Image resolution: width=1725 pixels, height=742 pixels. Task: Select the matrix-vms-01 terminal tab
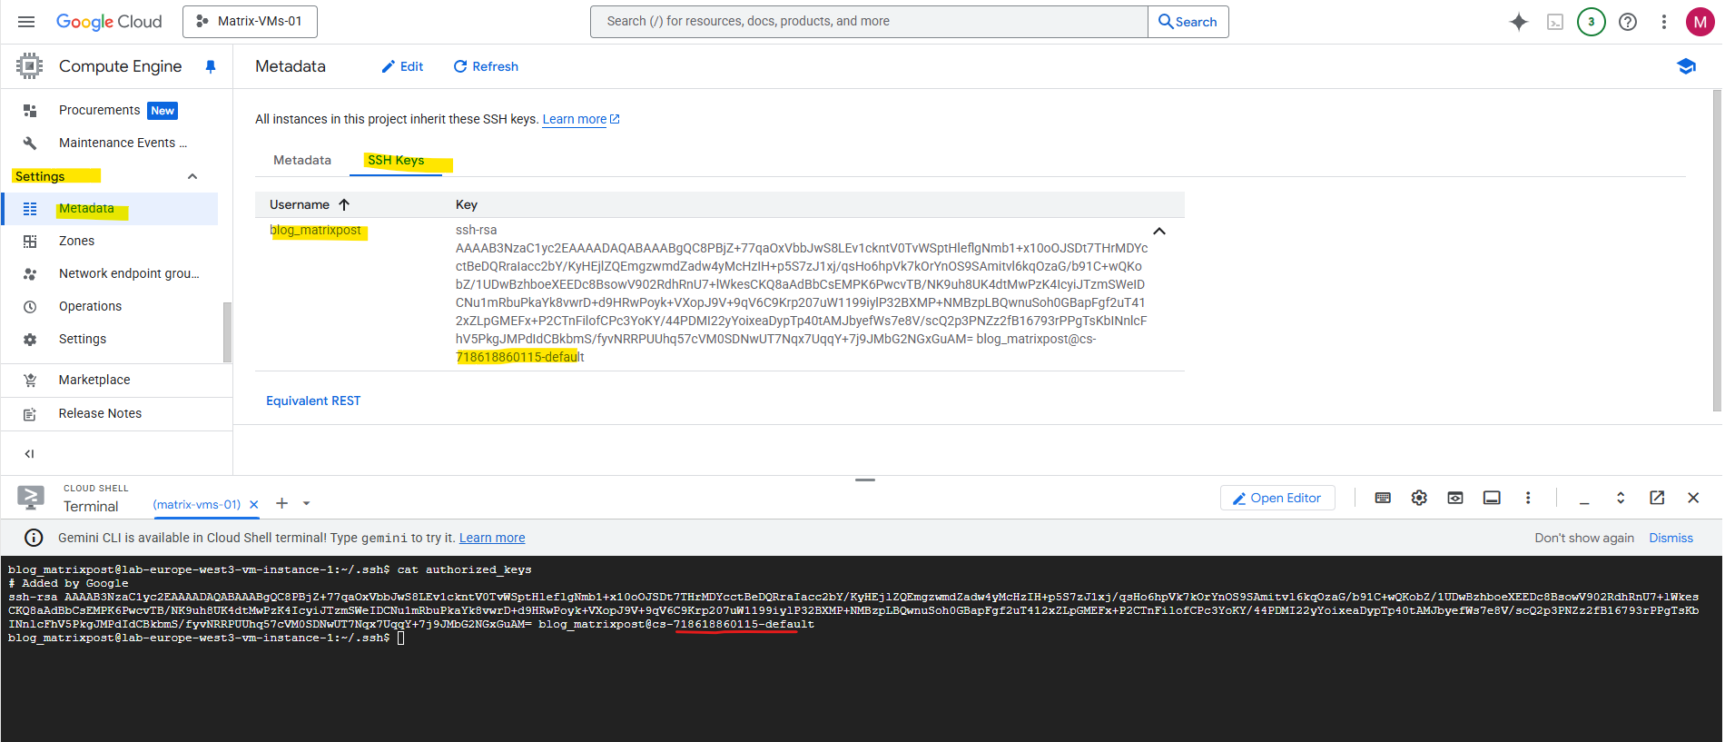[x=196, y=504]
